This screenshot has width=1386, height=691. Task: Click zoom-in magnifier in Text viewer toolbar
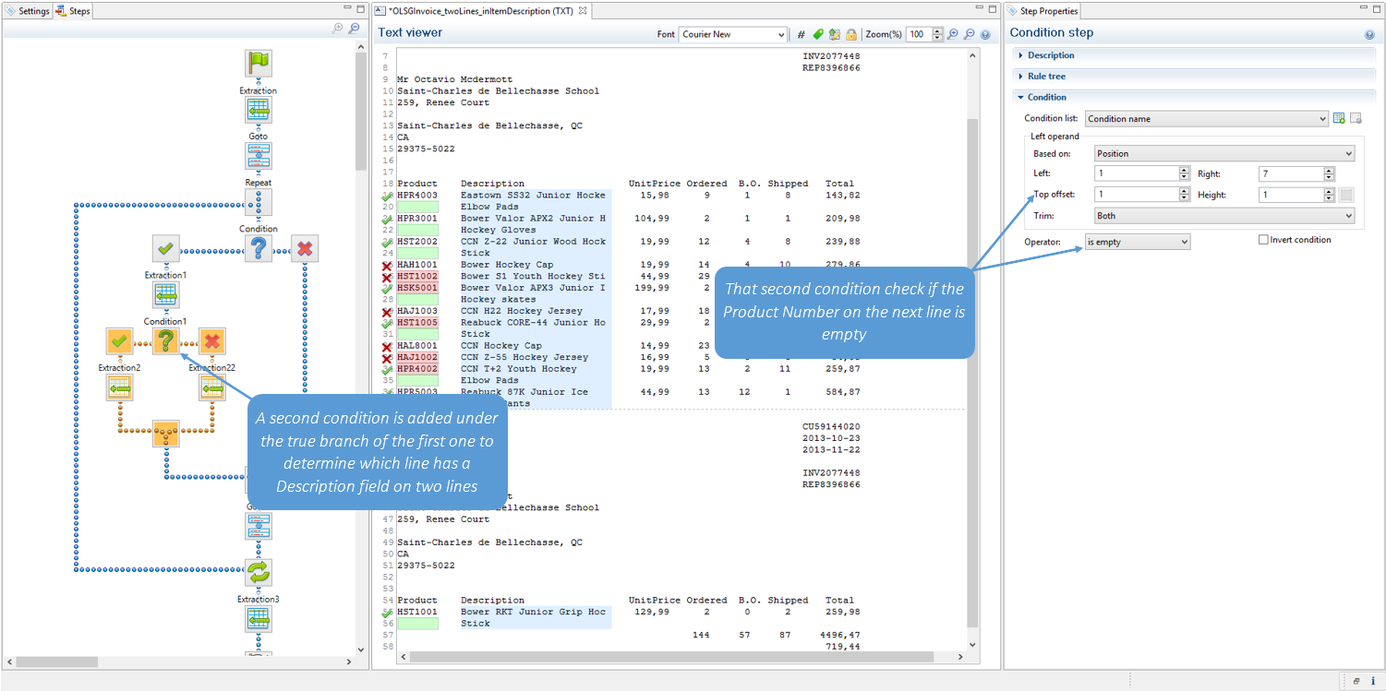point(954,34)
